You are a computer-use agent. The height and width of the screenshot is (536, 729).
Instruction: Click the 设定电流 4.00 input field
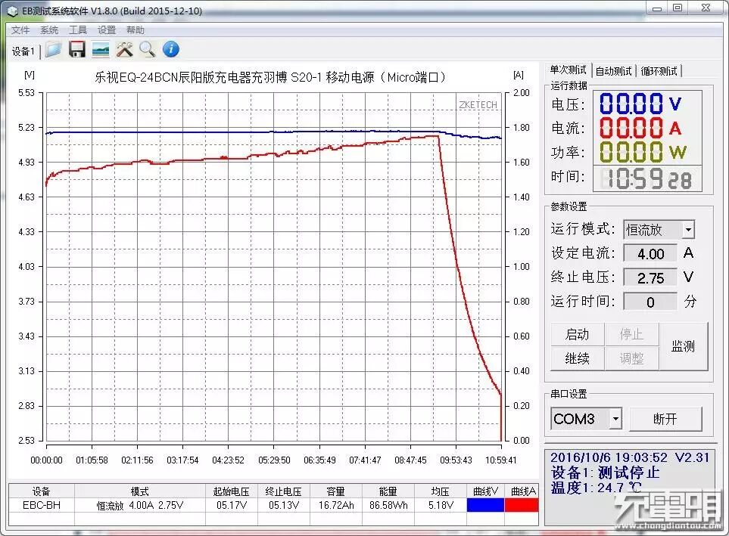(650, 253)
